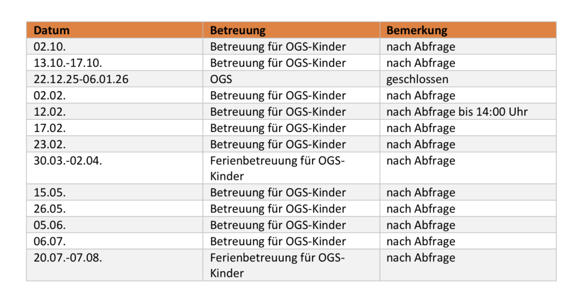This screenshot has width=576, height=307.
Task: Select the date range 20.07.-07.08.
Action: coord(70,258)
